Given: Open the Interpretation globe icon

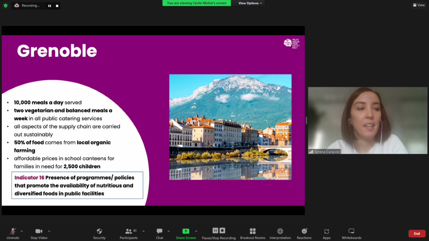Looking at the screenshot, I should (280, 233).
